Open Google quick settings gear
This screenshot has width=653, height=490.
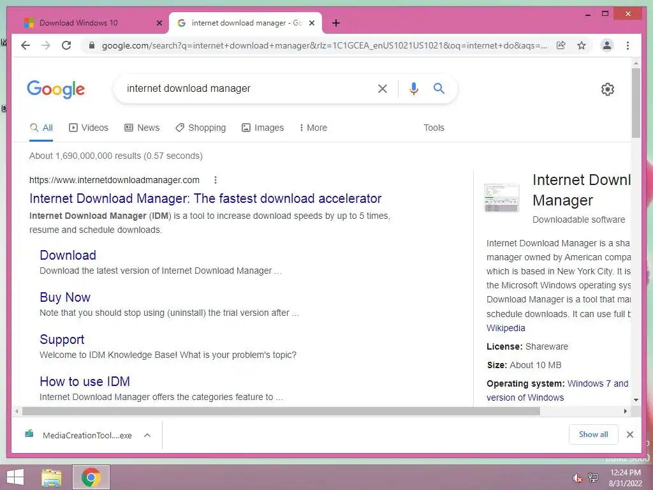click(608, 89)
